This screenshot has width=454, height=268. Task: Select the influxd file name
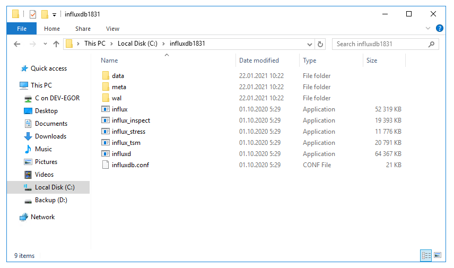[121, 154]
